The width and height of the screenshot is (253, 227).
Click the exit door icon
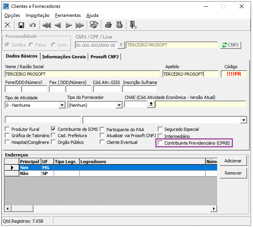point(133,25)
